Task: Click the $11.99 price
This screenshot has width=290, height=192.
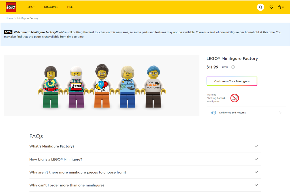Action: point(212,67)
